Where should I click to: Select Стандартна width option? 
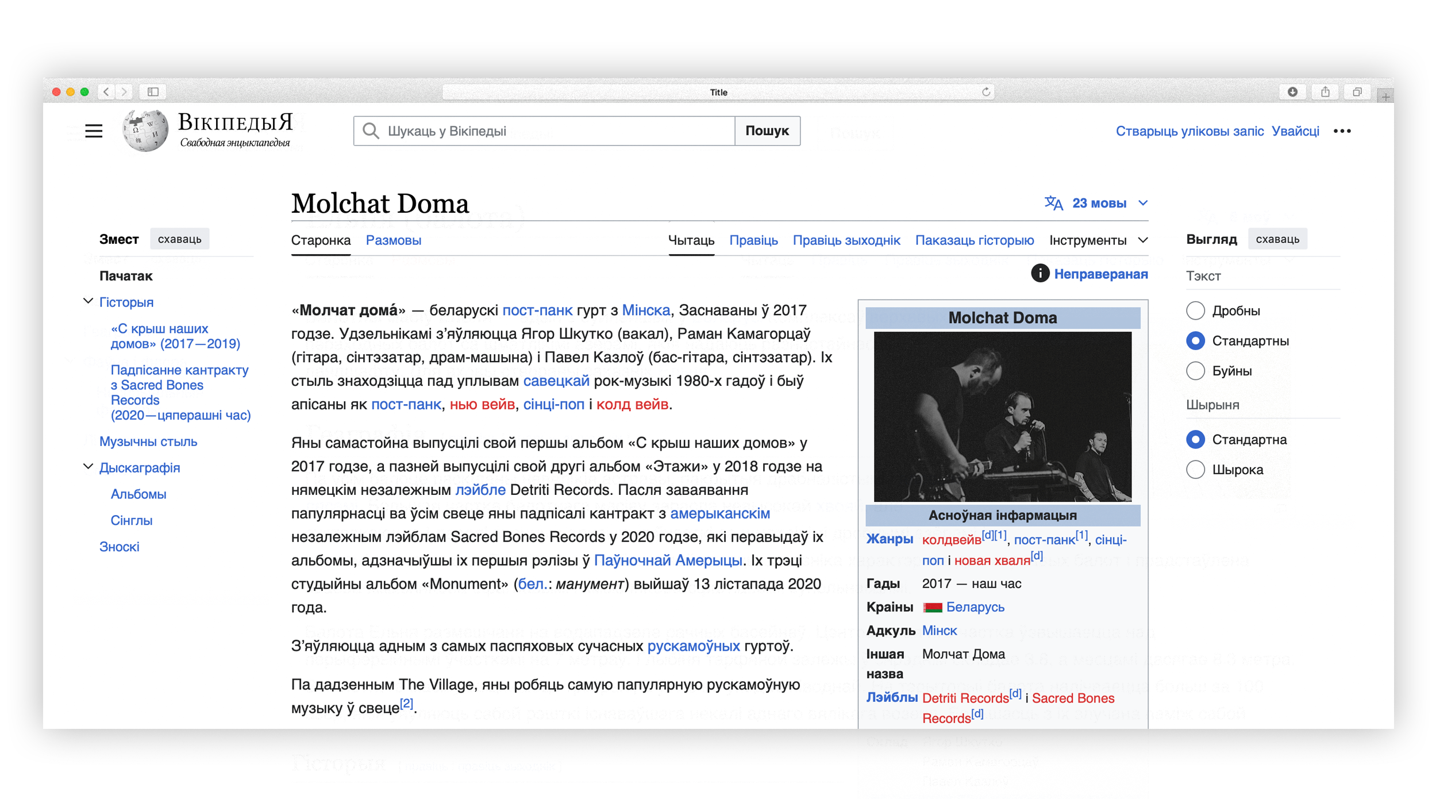(x=1195, y=440)
